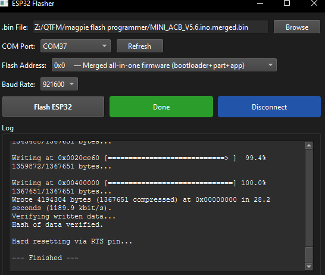Viewport: 325px width, 275px height.
Task: Click the 'Hash of data verified.' log line
Action: tap(57, 224)
